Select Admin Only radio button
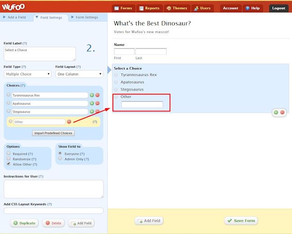 tap(60, 158)
